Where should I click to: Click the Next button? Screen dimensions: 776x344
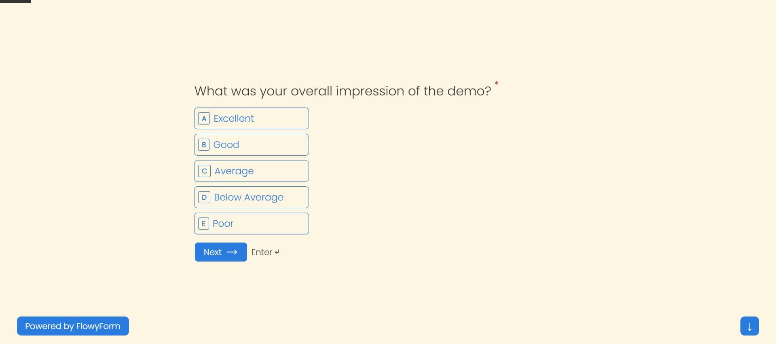pos(221,252)
